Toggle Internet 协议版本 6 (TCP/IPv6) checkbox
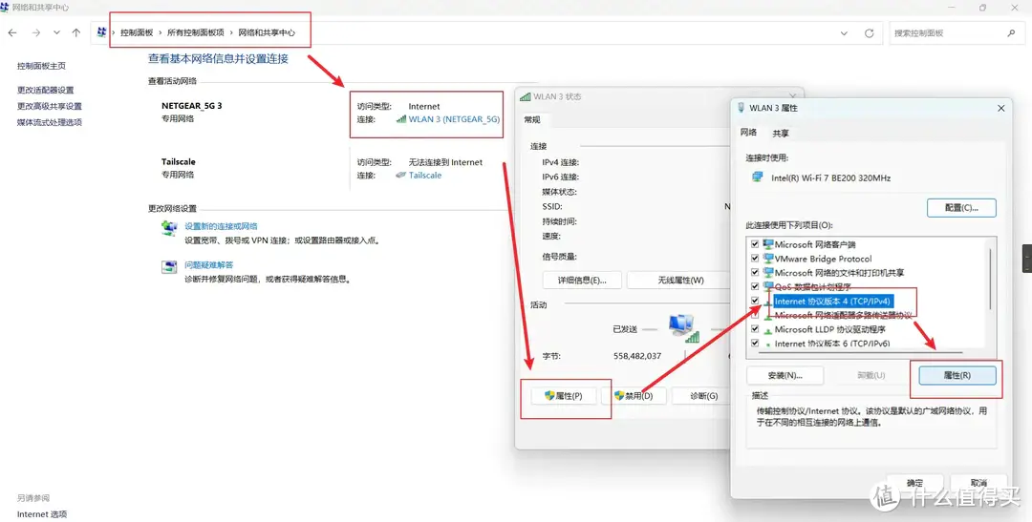The height and width of the screenshot is (522, 1032). (755, 344)
